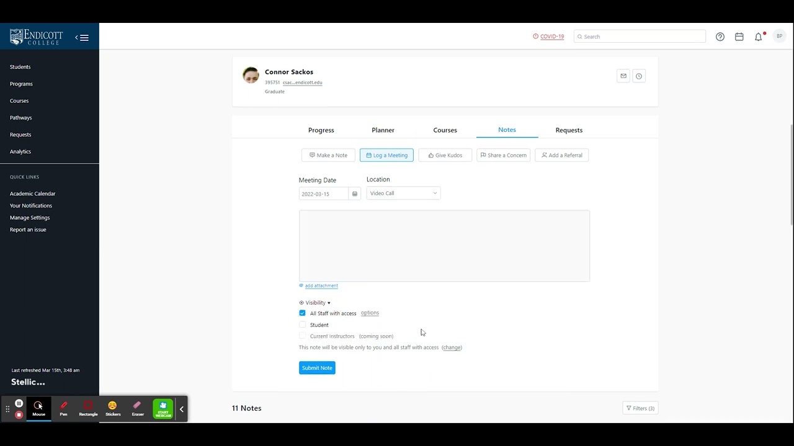Viewport: 794px width, 446px height.
Task: Click the Add a Referral button
Action: (x=561, y=155)
